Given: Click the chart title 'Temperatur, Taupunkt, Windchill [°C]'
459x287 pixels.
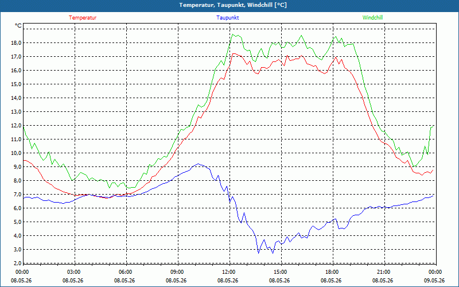Looking at the screenshot, I should tap(233, 5).
